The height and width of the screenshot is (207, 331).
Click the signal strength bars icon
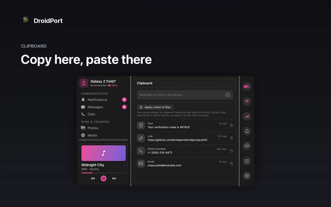pos(247,116)
